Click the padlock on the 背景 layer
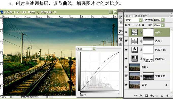Screen dimensions: 173x99 [166, 85]
